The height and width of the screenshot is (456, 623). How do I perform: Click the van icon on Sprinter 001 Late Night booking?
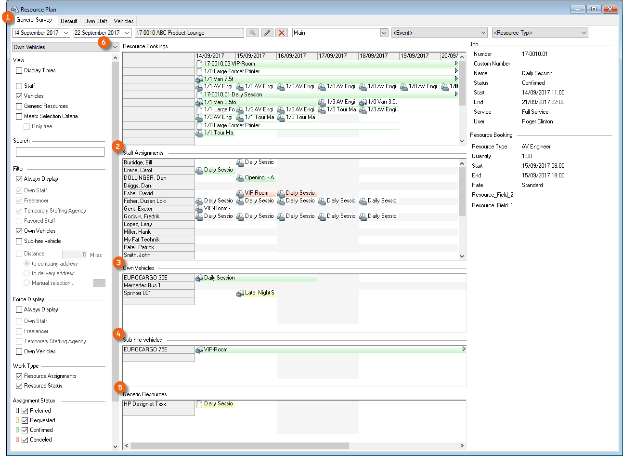point(240,293)
